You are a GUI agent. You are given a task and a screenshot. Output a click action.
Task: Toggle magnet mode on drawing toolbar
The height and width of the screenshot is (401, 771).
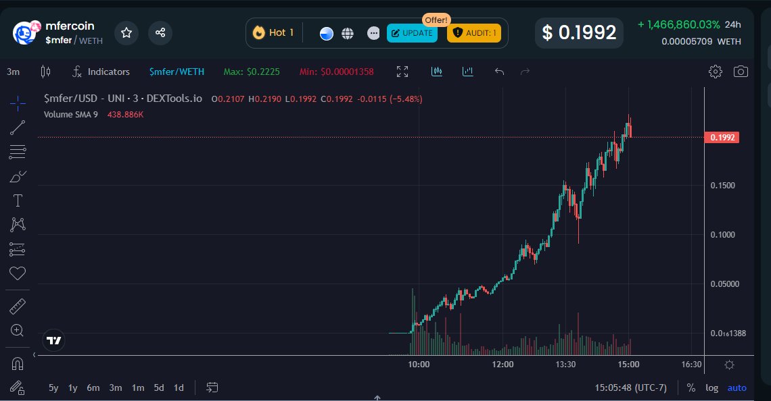18,364
